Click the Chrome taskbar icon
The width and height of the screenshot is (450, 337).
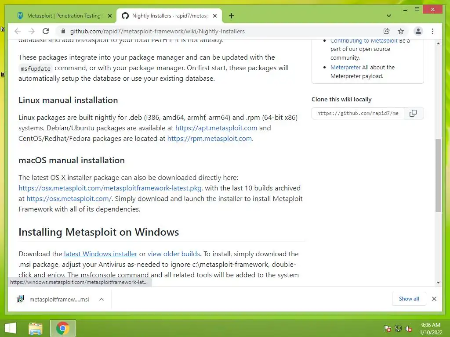point(63,328)
